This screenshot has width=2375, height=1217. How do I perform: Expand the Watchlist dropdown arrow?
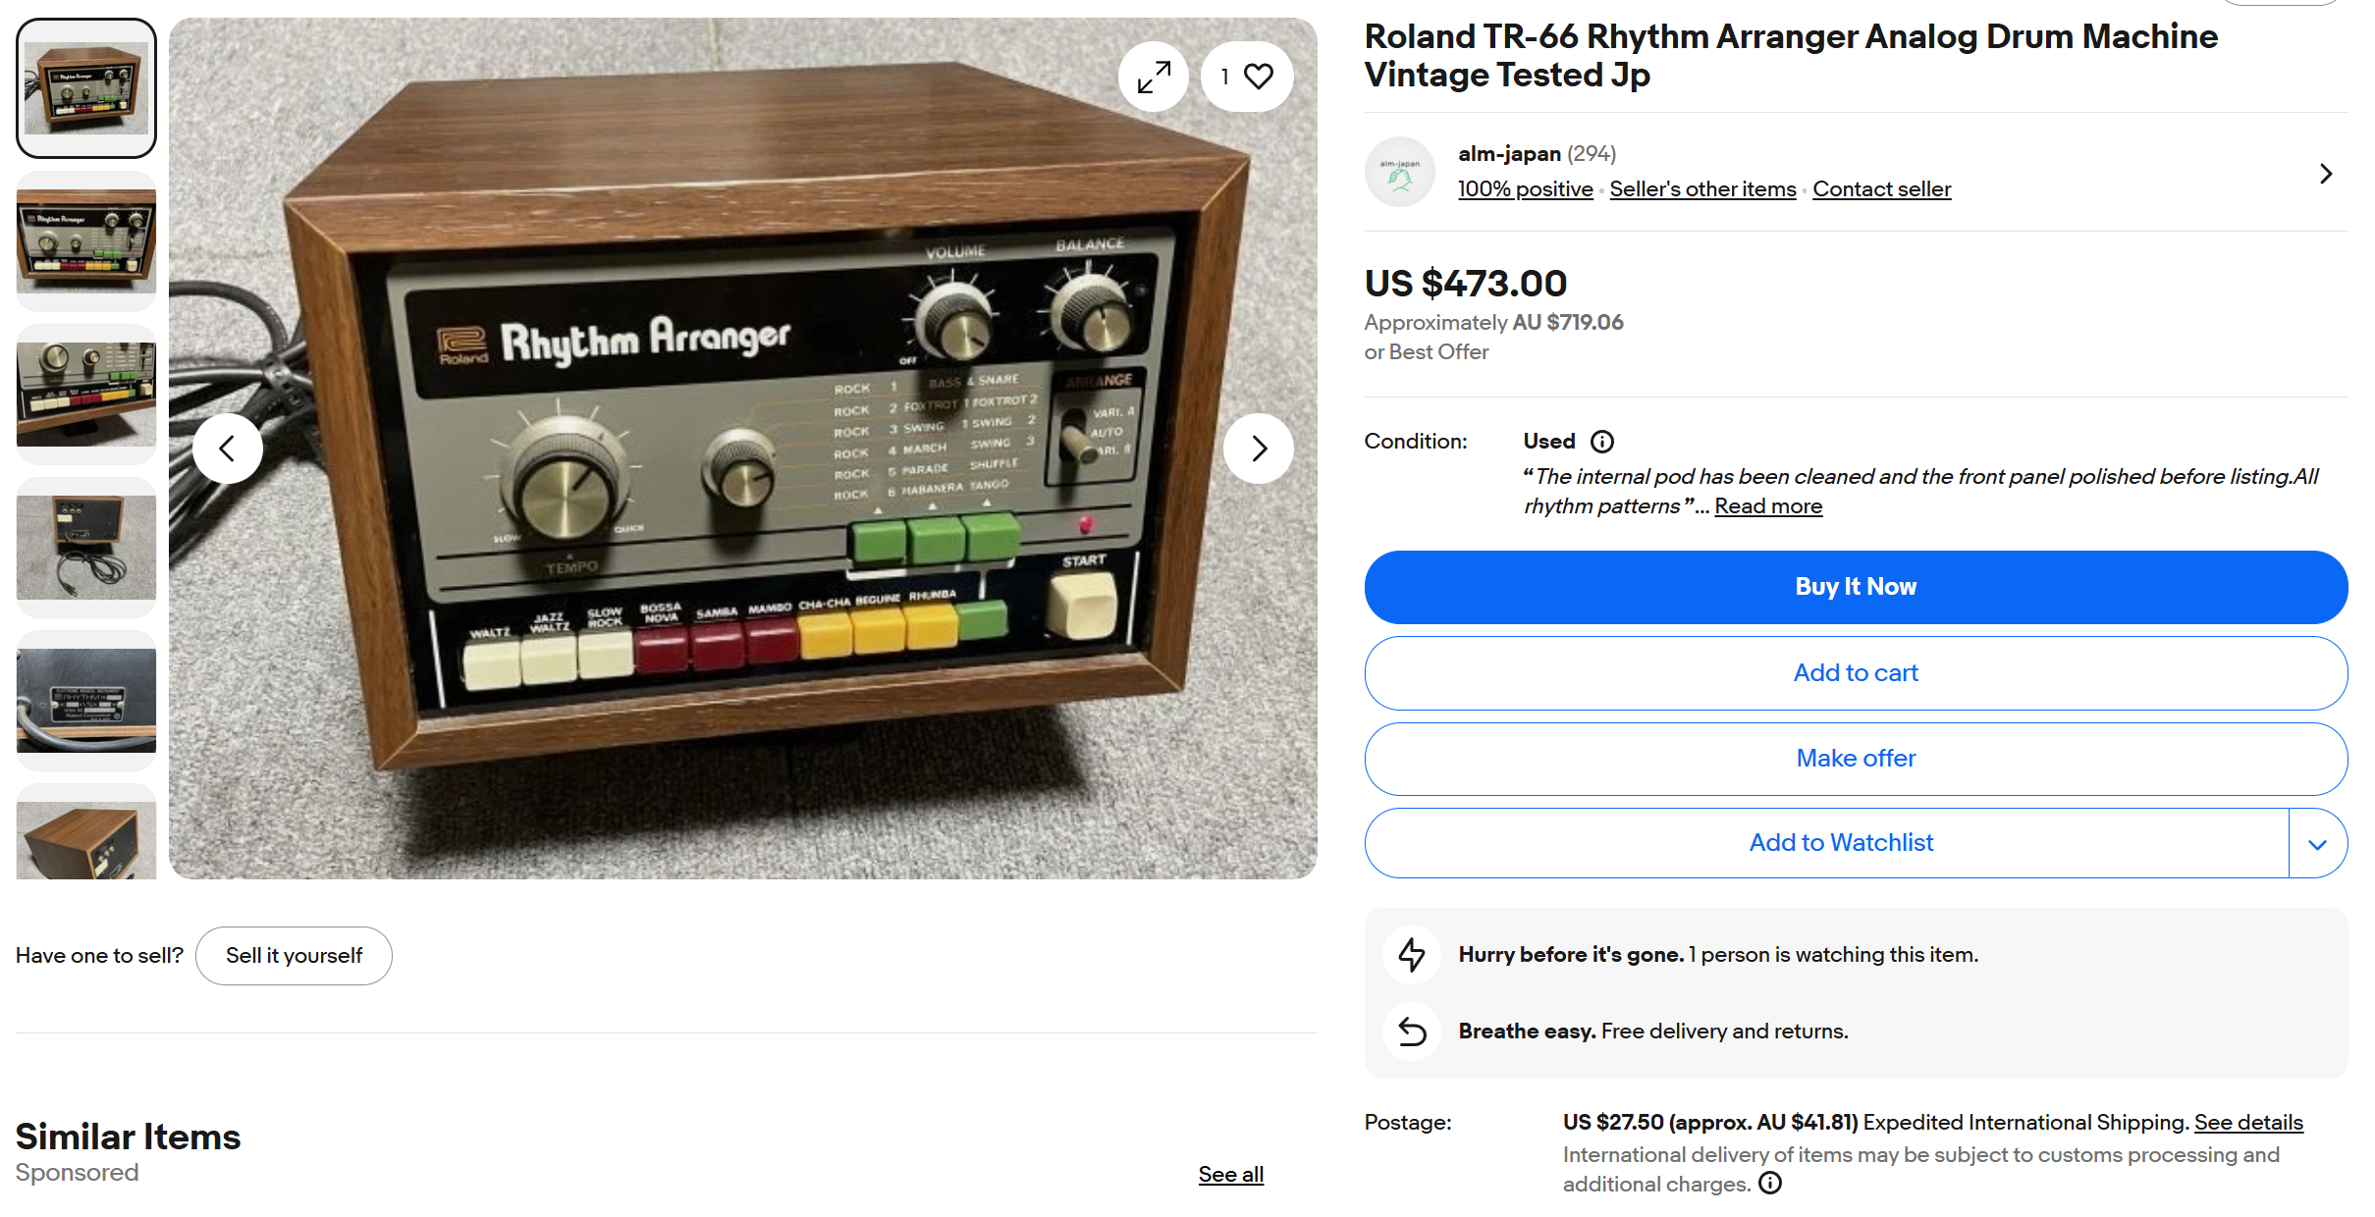pos(2318,843)
